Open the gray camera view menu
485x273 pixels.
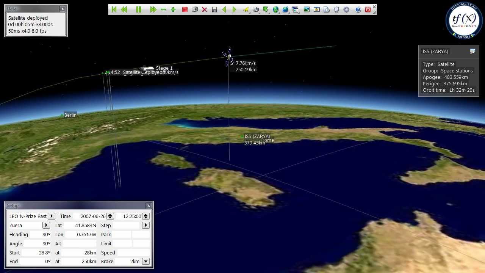(x=256, y=9)
